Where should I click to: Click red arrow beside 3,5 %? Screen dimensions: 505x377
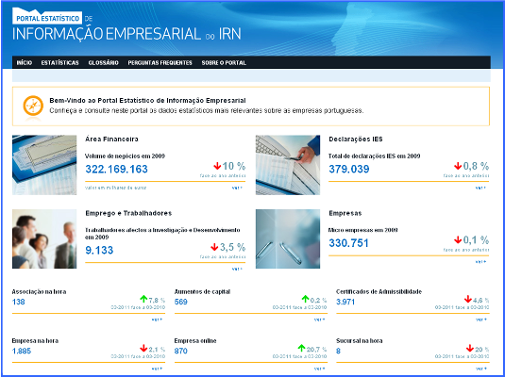[x=214, y=247]
